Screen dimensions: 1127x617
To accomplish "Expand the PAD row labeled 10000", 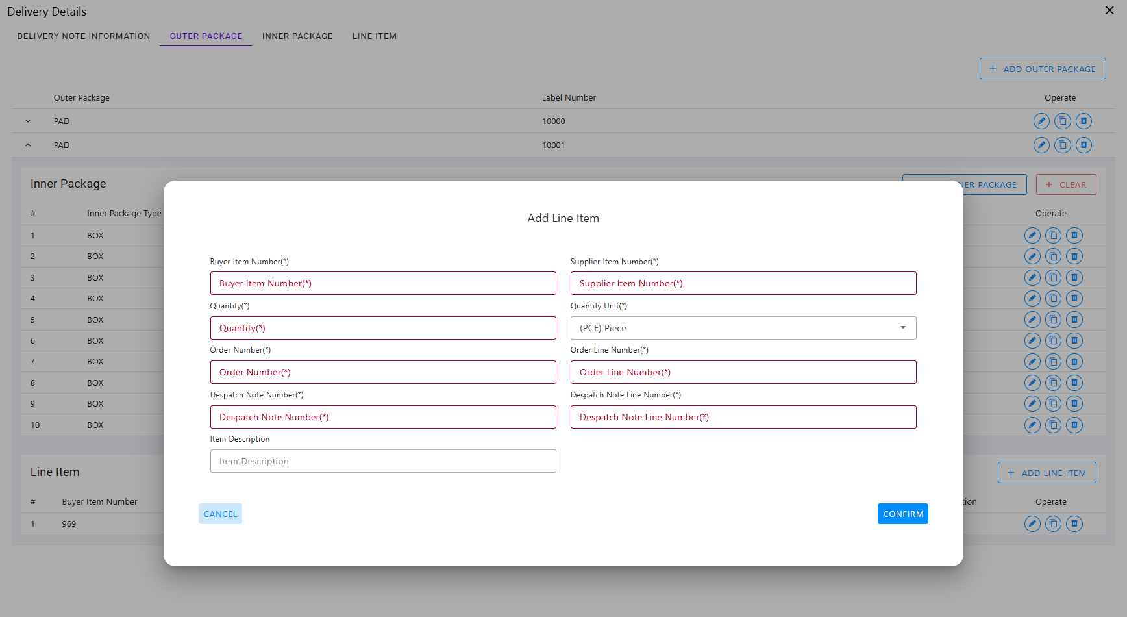I will (28, 121).
